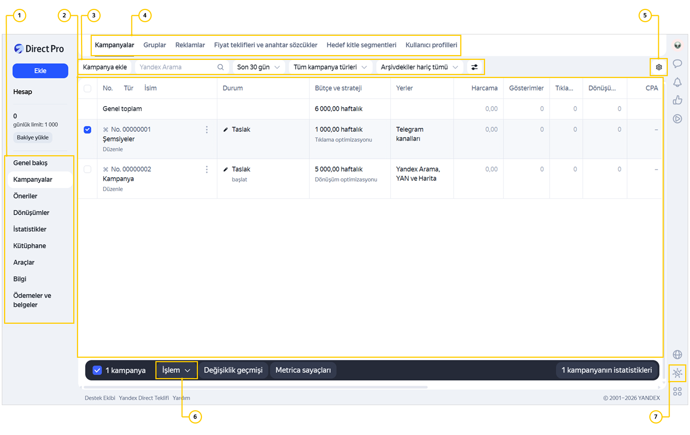Toggle the sun theme icon
The width and height of the screenshot is (690, 435).
click(677, 373)
